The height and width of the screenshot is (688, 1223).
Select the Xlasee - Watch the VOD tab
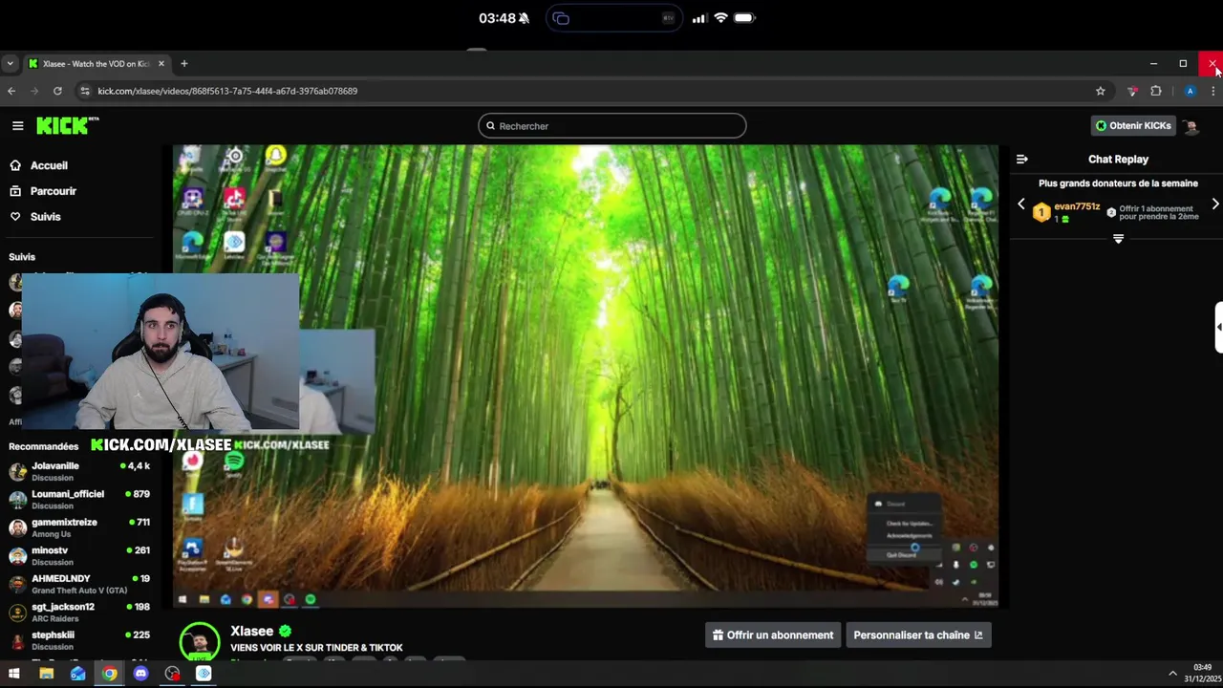click(x=96, y=64)
